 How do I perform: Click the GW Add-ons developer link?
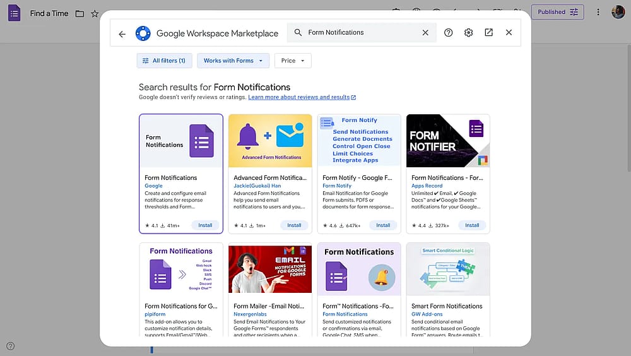click(427, 314)
